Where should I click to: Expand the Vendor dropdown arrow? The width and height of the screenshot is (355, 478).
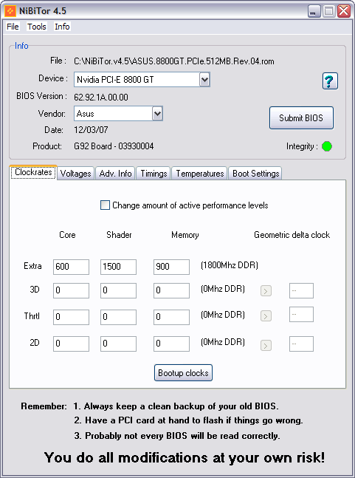click(x=157, y=114)
